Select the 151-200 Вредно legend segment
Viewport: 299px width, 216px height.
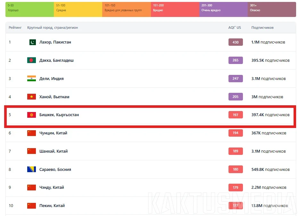175,9
